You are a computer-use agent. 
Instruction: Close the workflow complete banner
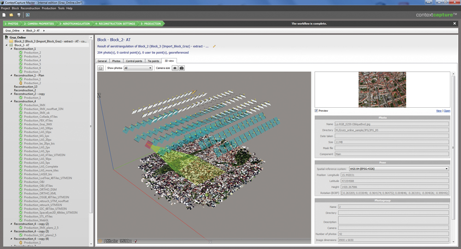455,23
